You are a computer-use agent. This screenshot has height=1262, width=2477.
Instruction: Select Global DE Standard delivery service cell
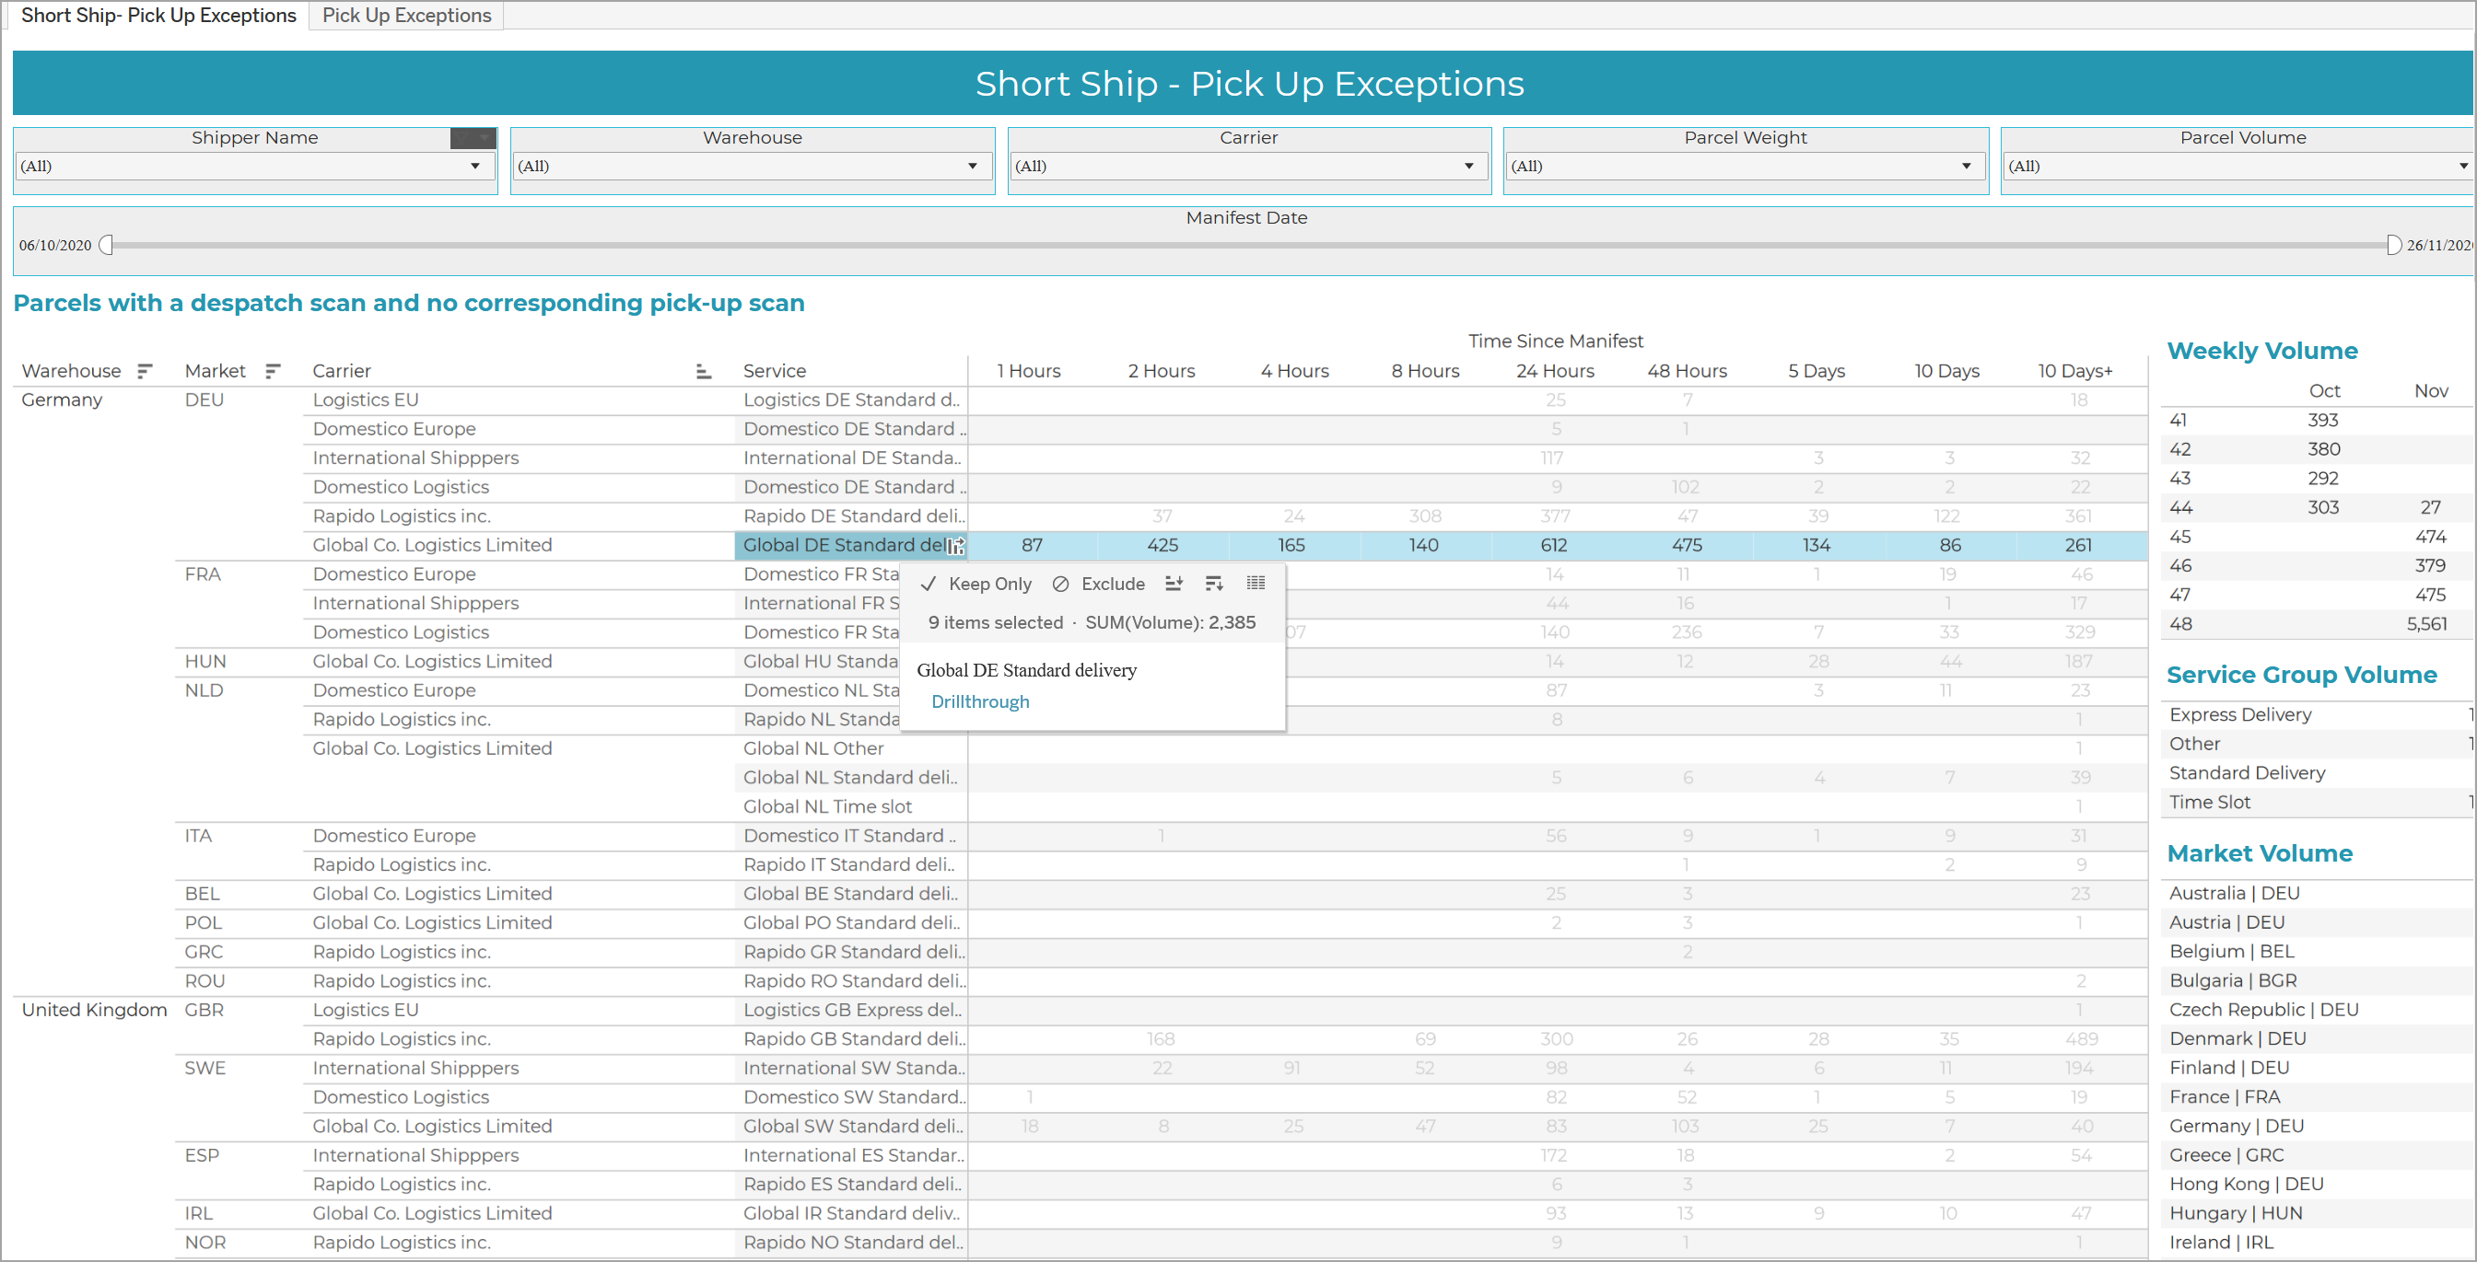[x=851, y=545]
